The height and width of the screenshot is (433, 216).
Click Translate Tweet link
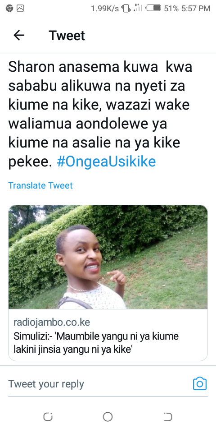pos(40,185)
